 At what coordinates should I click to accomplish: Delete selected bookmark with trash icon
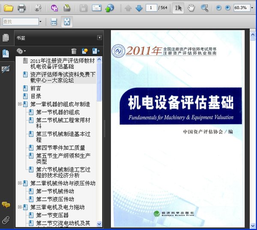pos(74,51)
